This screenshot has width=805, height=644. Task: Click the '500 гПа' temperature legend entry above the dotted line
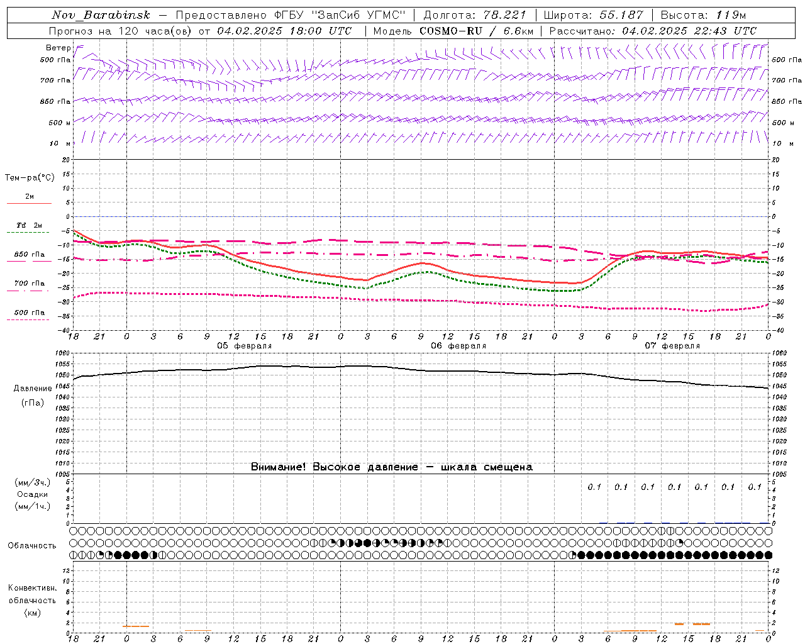[30, 313]
